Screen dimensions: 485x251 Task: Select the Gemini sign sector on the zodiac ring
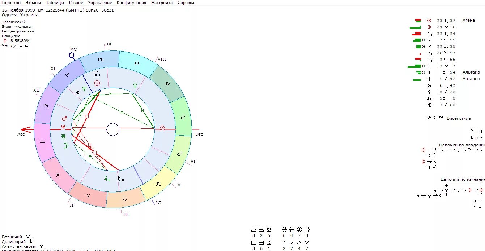coord(158,183)
